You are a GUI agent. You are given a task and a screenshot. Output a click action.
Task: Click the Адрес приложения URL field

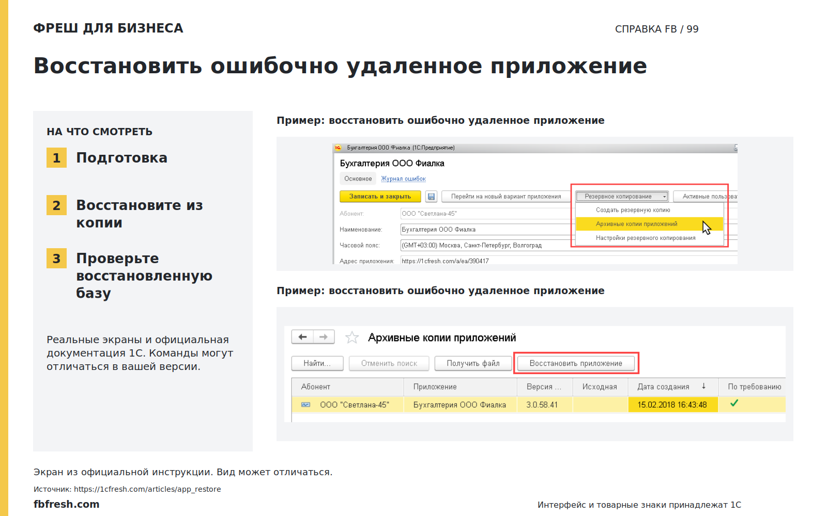(569, 261)
